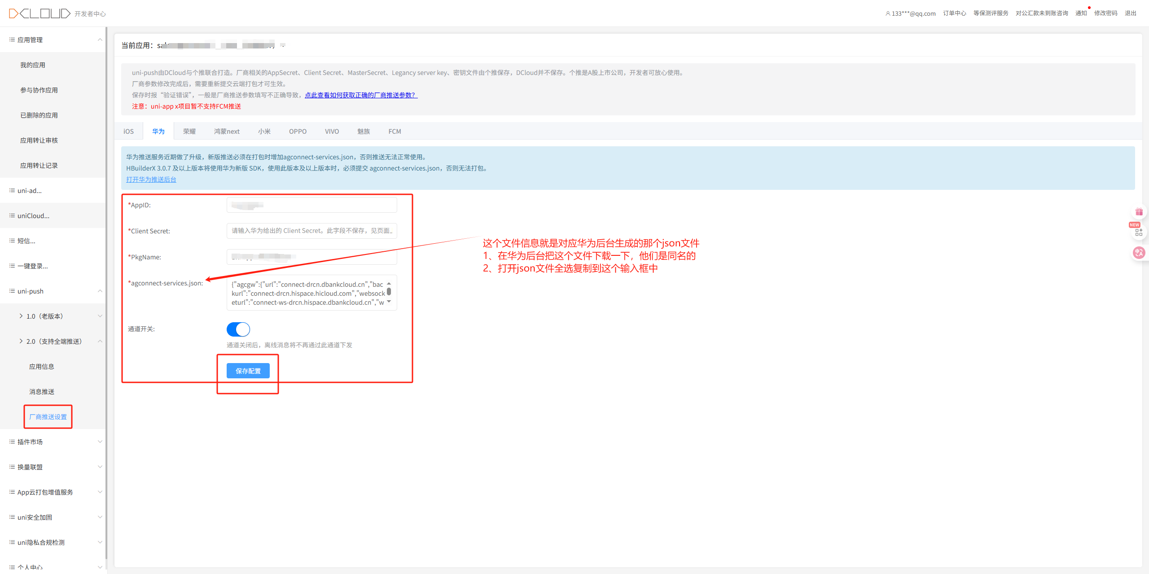Click the list icon beside uni-ad
Viewport: 1149px width, 574px height.
(12, 190)
